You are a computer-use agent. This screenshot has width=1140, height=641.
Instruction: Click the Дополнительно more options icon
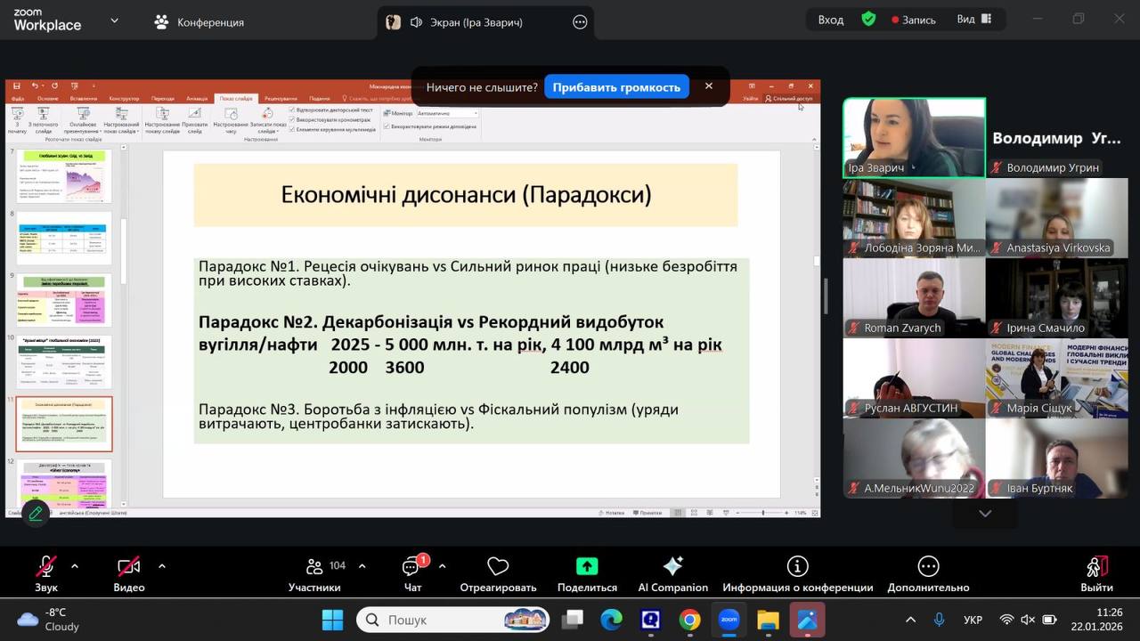point(928,567)
